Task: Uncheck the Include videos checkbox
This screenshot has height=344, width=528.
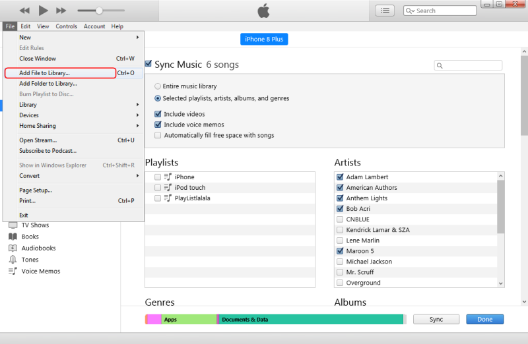Action: click(x=158, y=114)
